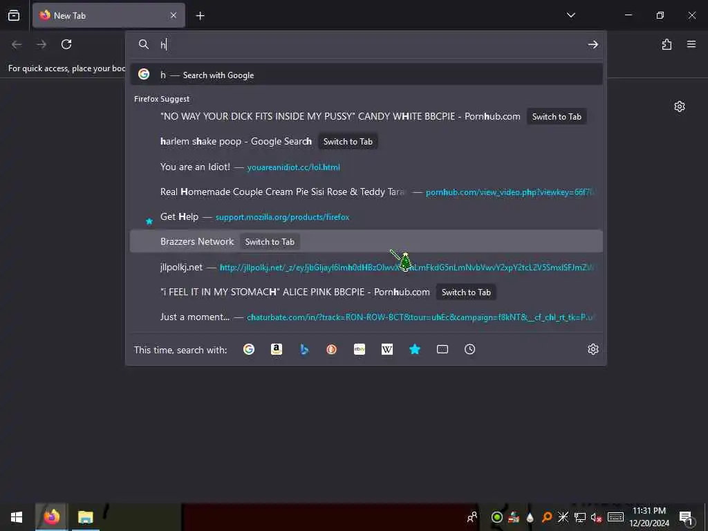Click the white asterisk tray icon
The image size is (708, 531).
[563, 517]
